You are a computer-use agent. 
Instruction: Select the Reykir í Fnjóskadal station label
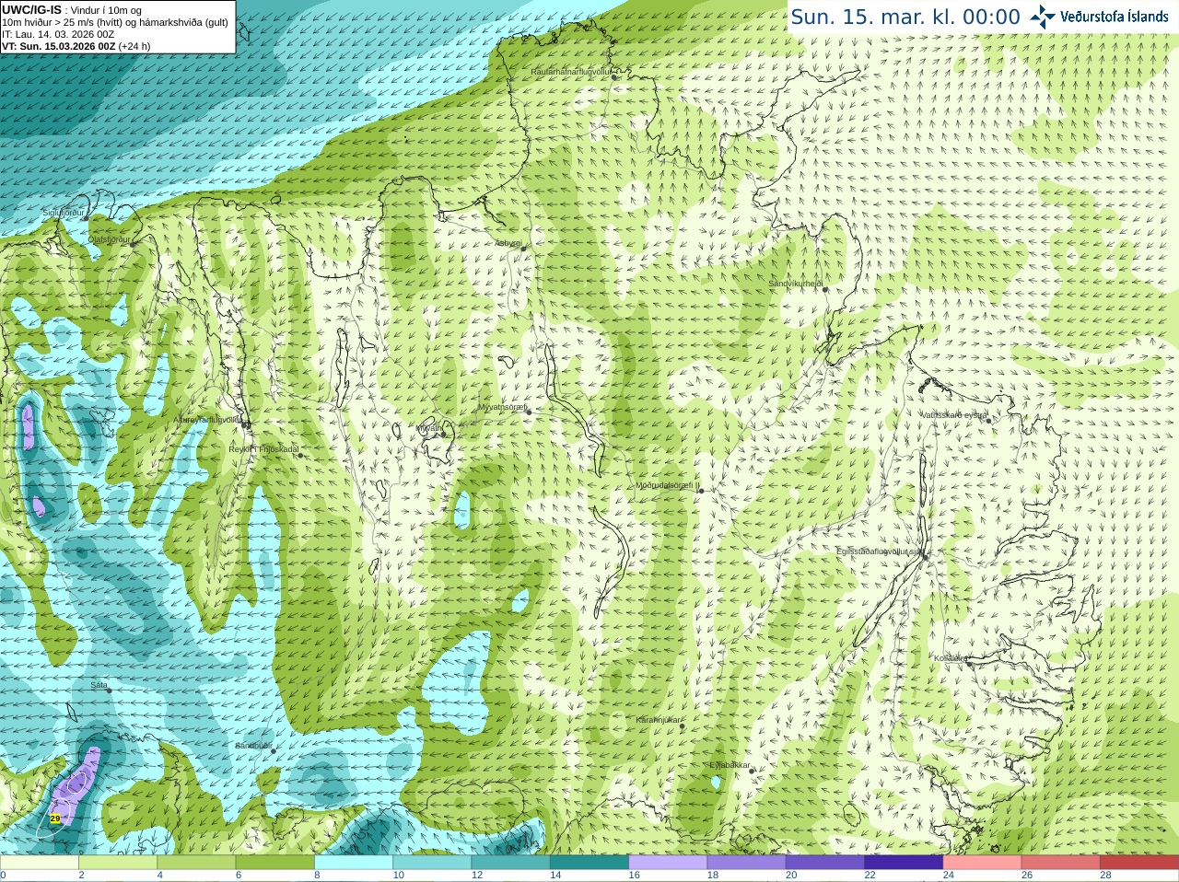[x=263, y=449]
